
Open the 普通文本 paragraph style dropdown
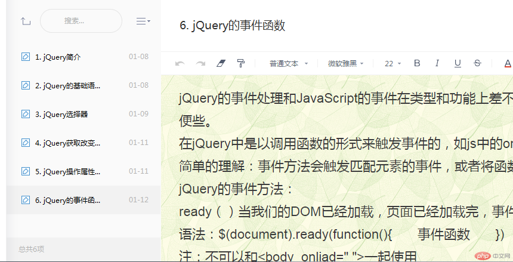pyautogui.click(x=289, y=63)
